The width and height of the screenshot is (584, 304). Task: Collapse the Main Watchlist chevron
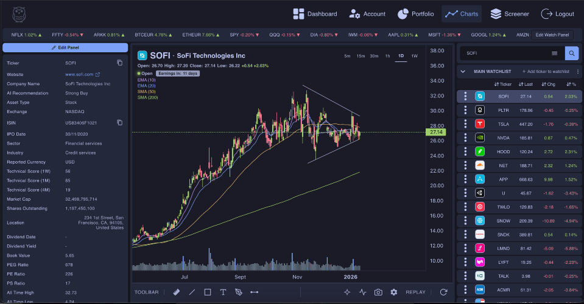coord(463,72)
